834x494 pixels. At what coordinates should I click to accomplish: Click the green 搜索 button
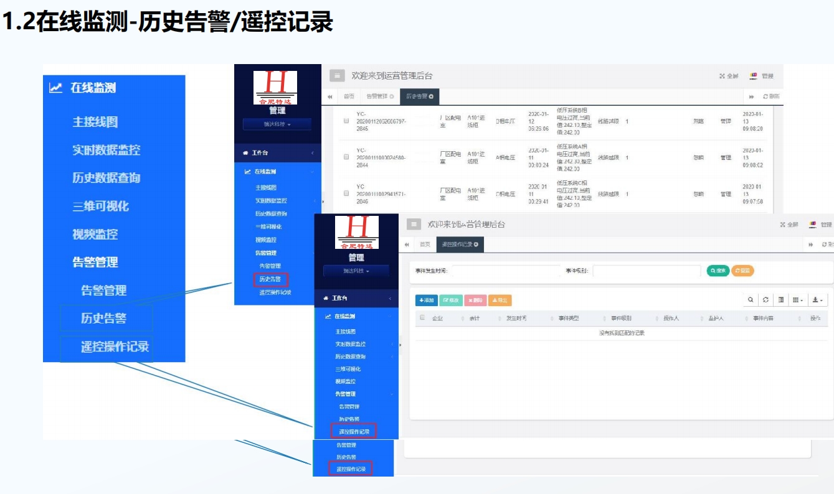pyautogui.click(x=718, y=271)
